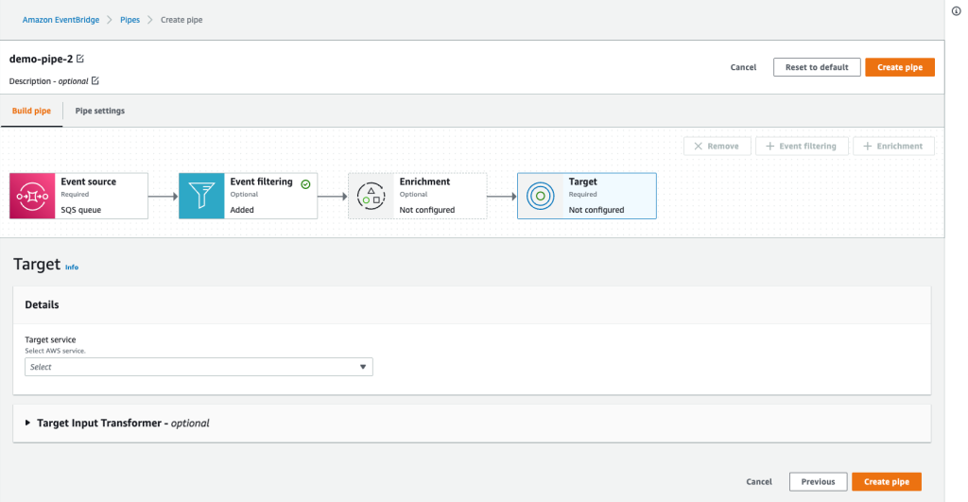Click the bottom Cancel button
This screenshot has height=502, width=968.
coord(759,481)
